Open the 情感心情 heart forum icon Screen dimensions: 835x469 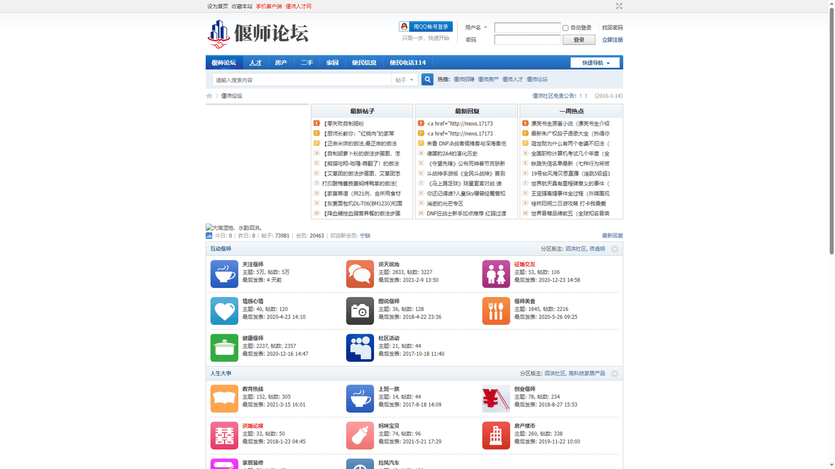224,311
